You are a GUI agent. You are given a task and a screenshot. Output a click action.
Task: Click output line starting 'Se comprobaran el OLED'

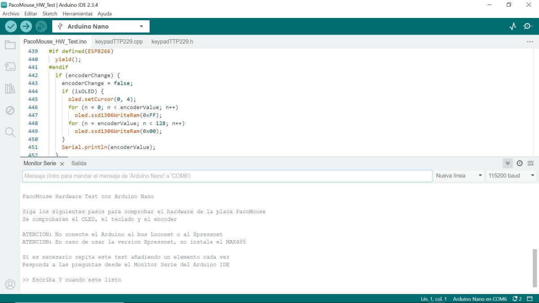pyautogui.click(x=100, y=219)
